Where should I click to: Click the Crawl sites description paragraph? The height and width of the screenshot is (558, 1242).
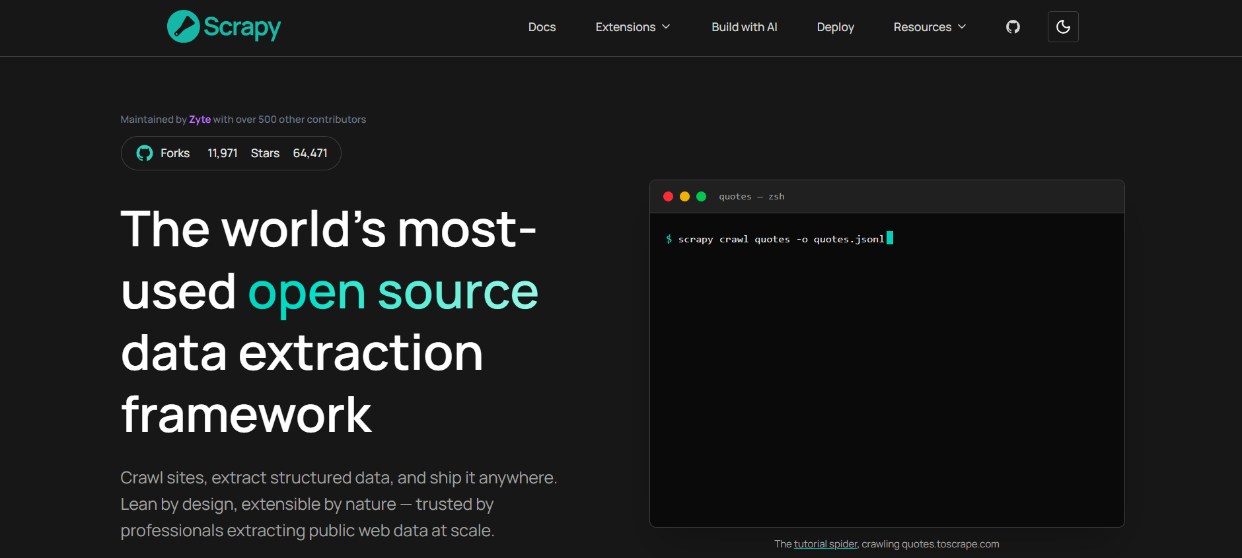pyautogui.click(x=339, y=504)
